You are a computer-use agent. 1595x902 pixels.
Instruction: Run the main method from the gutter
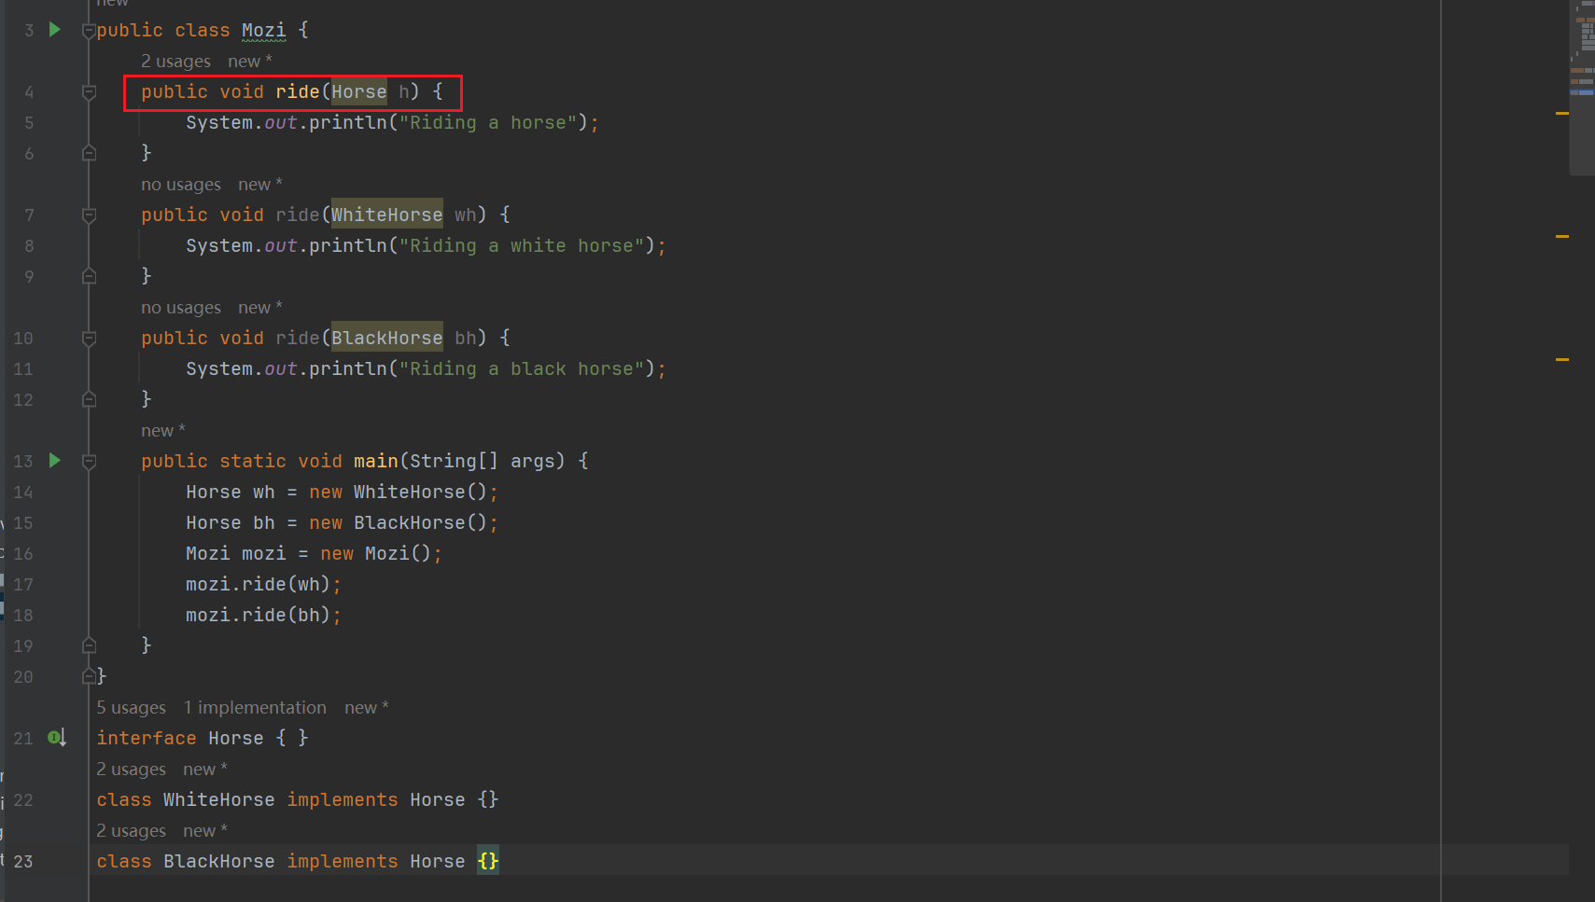[x=55, y=461]
